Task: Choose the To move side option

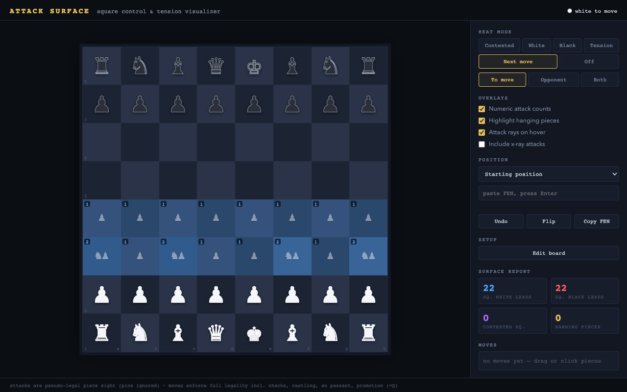Action: click(x=502, y=80)
